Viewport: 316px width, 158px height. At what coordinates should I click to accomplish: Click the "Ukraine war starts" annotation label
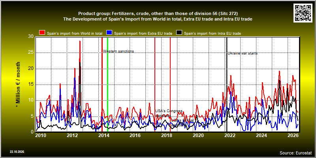[x=243, y=53]
